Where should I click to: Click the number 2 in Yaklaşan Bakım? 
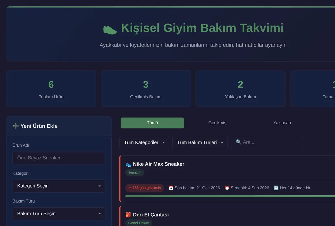[x=240, y=84]
